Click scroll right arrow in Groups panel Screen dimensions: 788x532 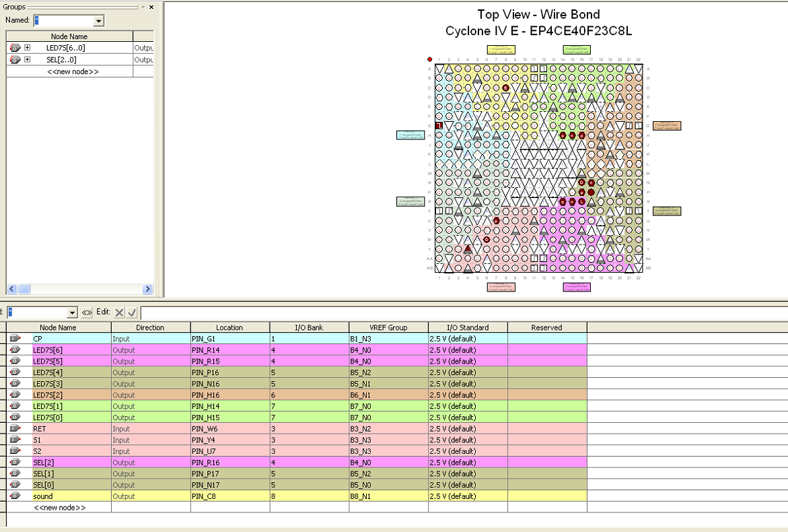147,289
